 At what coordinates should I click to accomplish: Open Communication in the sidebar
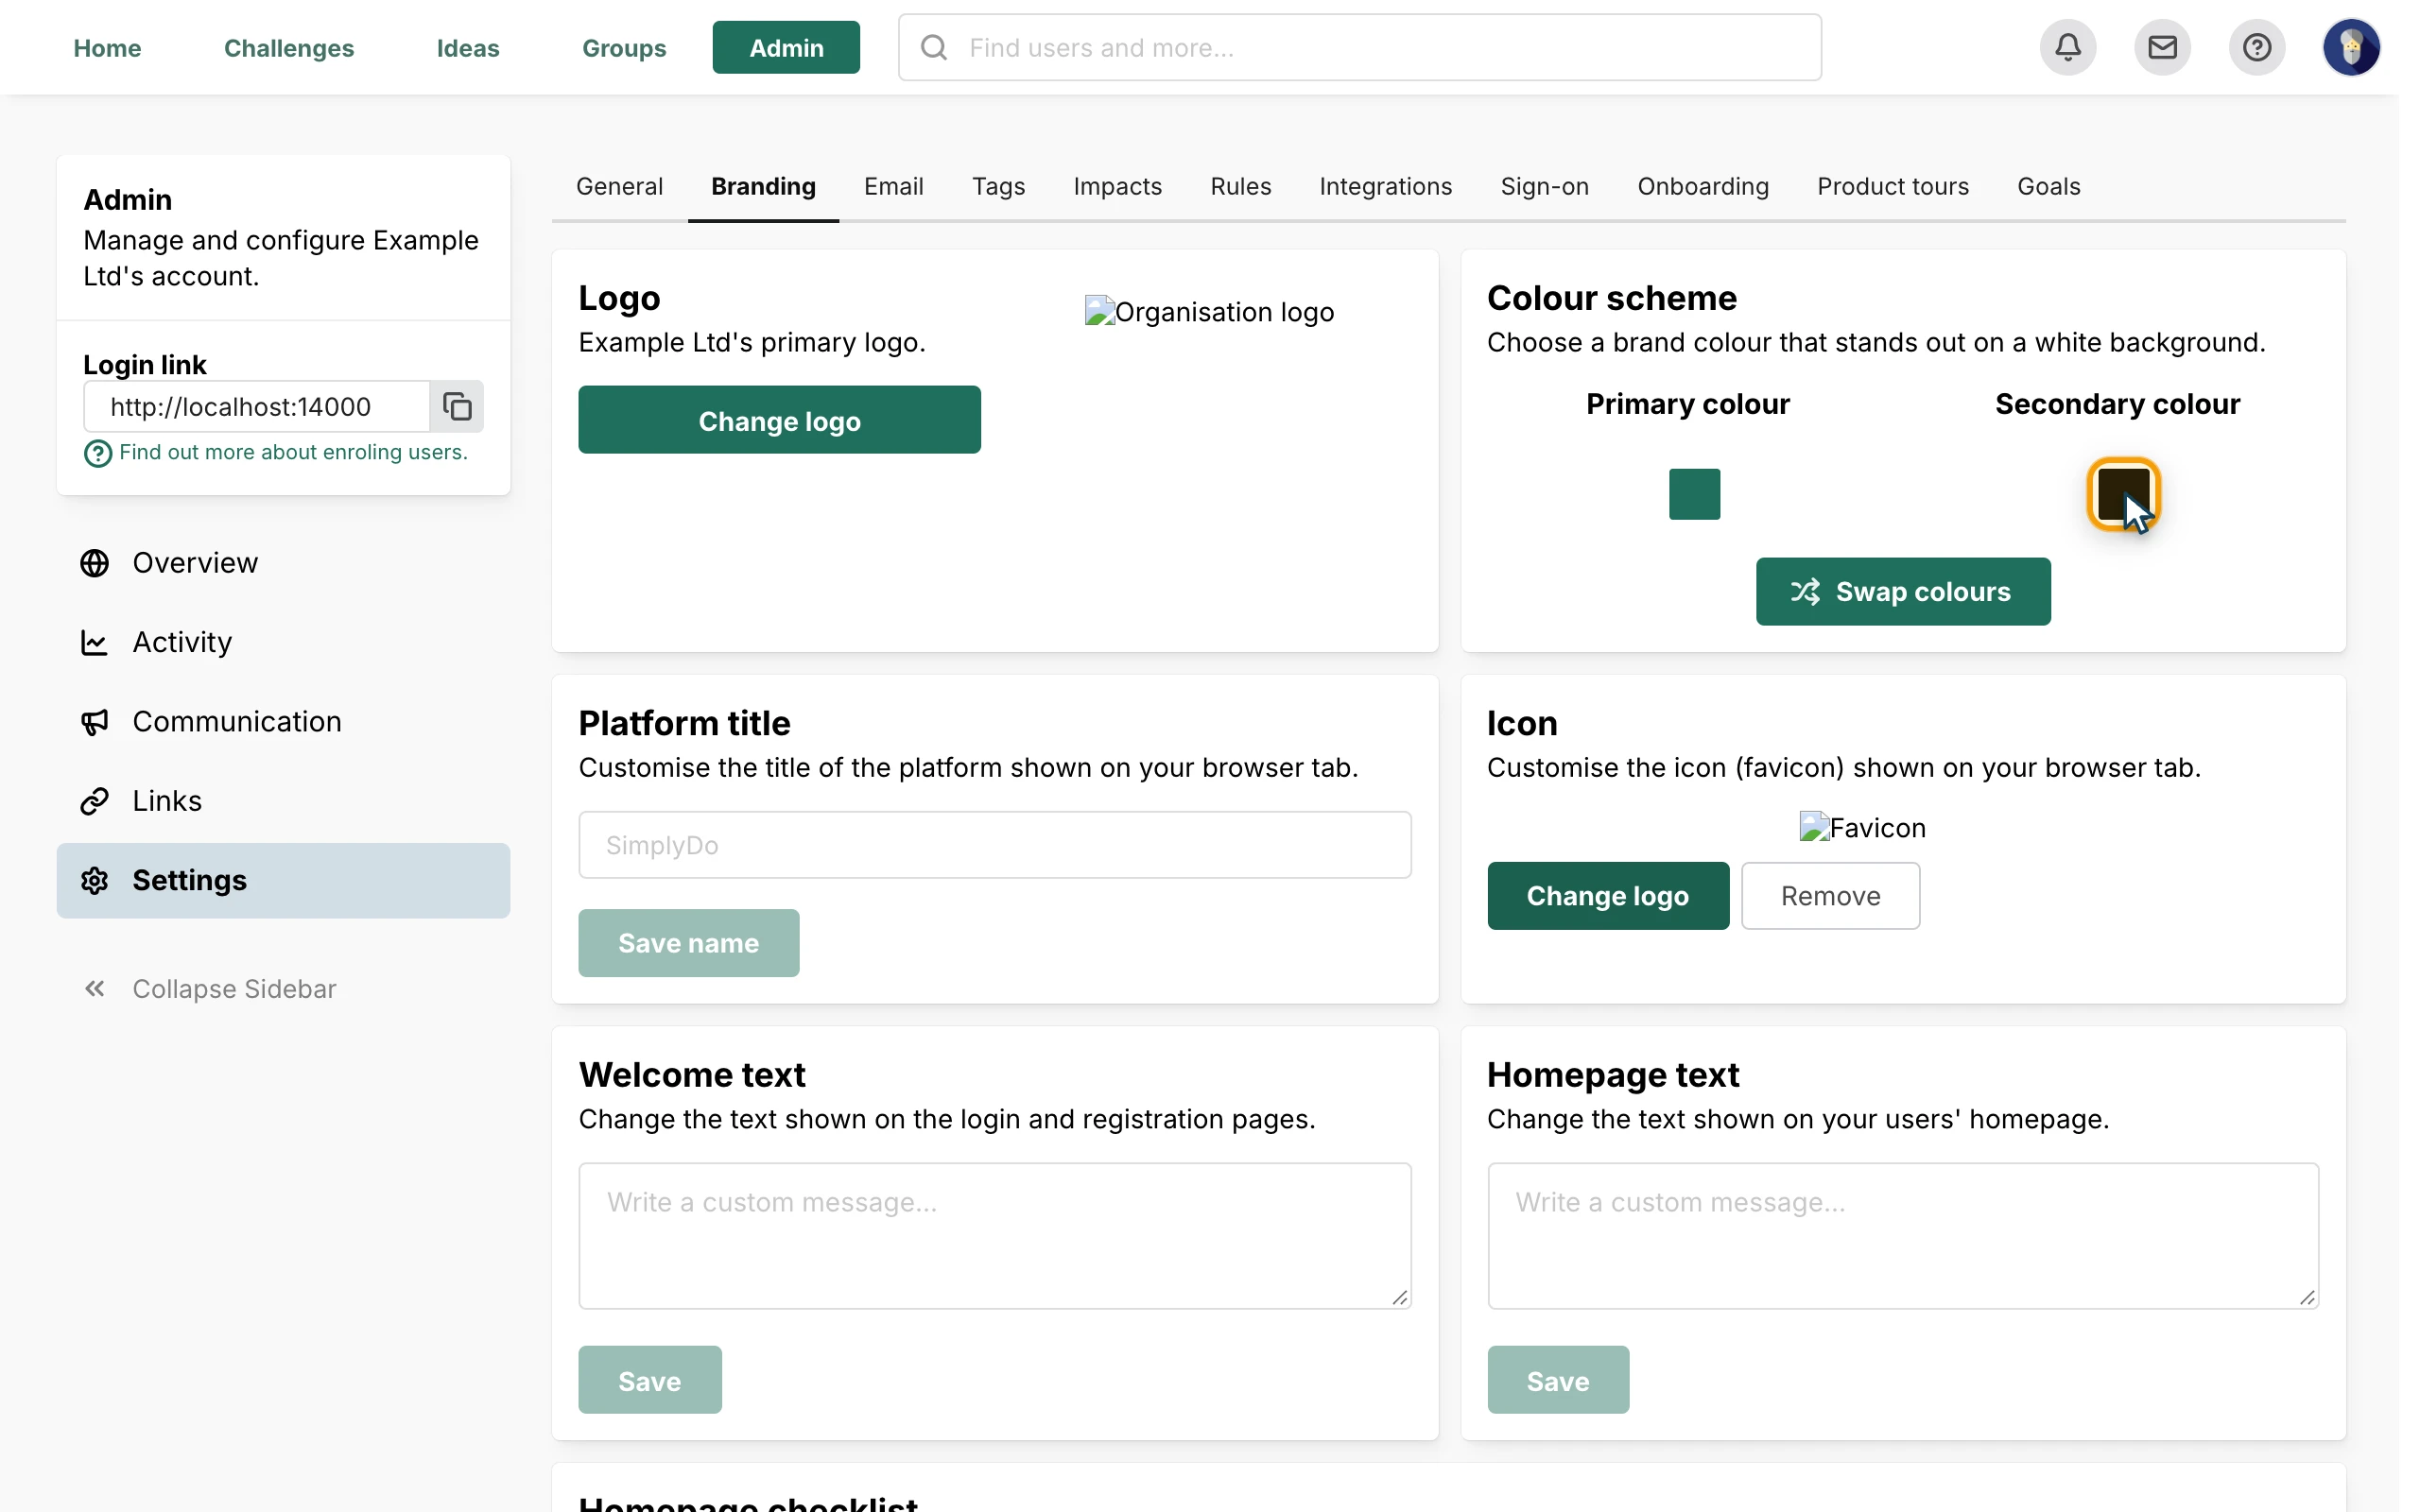coord(283,721)
